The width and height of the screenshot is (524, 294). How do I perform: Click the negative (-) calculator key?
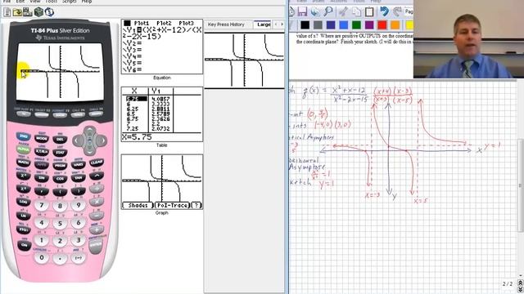point(79,258)
